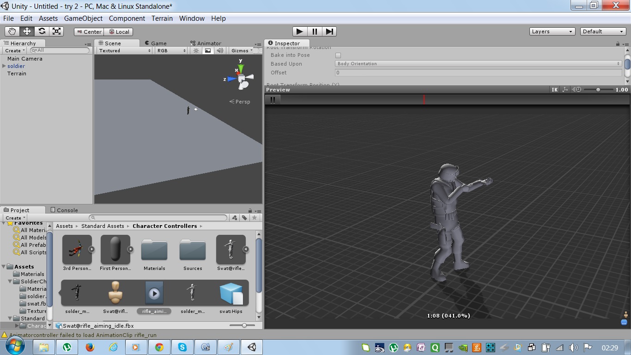
Task: Open Hierarchy Create dropdown
Action: (15, 50)
